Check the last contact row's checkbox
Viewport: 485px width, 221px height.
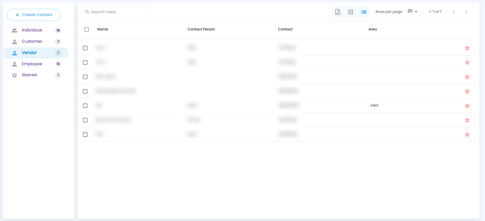tap(85, 134)
